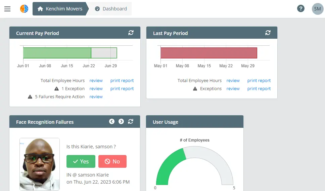The height and width of the screenshot is (191, 325).
Task: Open the help question mark icon
Action: pyautogui.click(x=301, y=8)
